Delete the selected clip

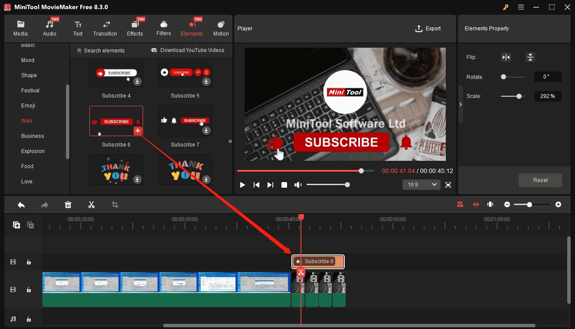[68, 205]
